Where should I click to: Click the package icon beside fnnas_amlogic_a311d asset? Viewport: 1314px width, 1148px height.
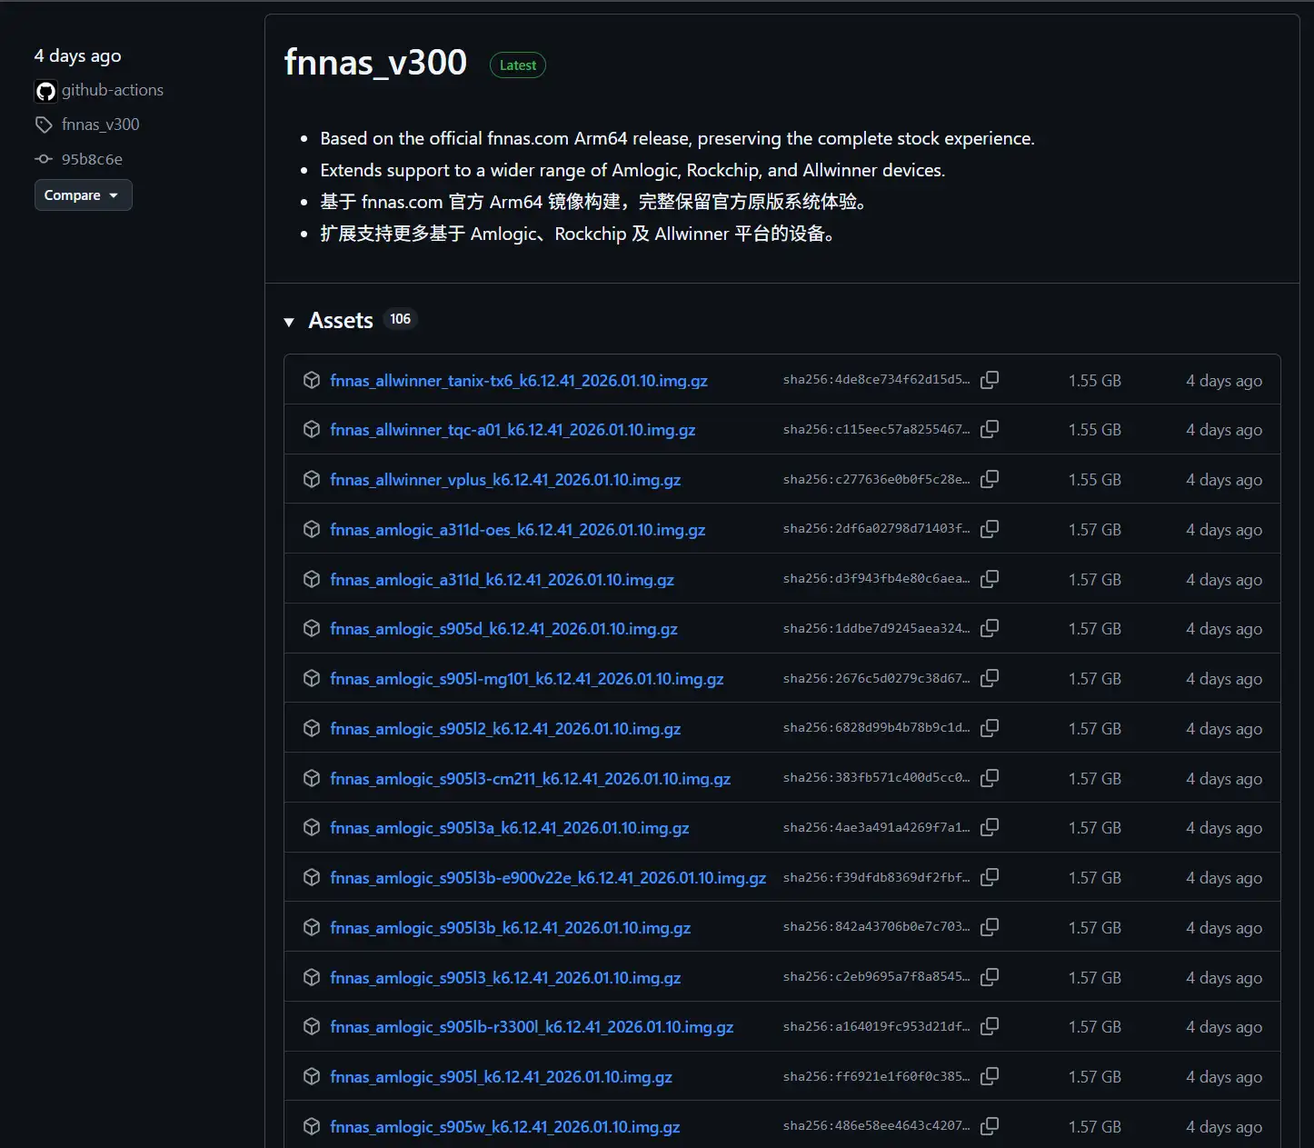[x=311, y=578]
